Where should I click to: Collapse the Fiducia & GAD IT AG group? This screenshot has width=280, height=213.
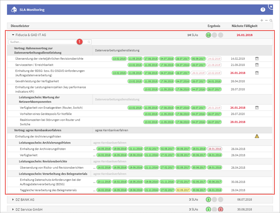[13, 35]
